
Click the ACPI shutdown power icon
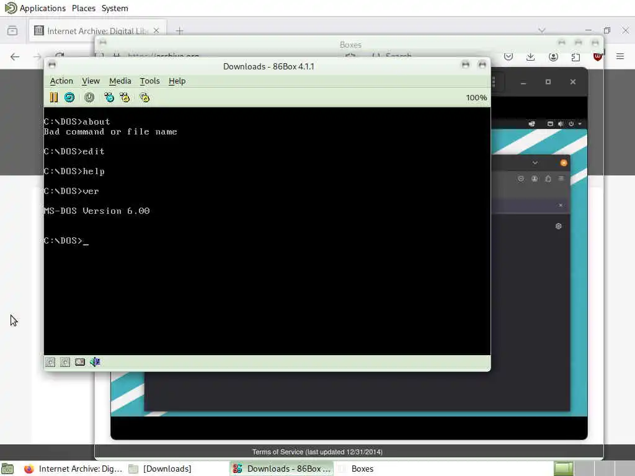tap(89, 97)
